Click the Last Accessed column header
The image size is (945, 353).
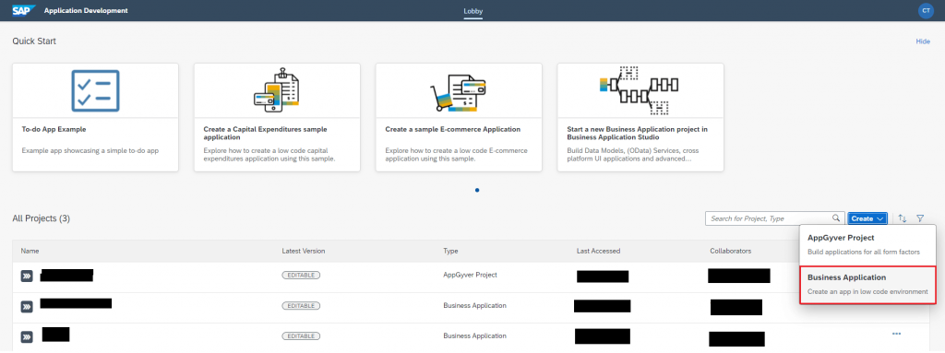(x=598, y=251)
